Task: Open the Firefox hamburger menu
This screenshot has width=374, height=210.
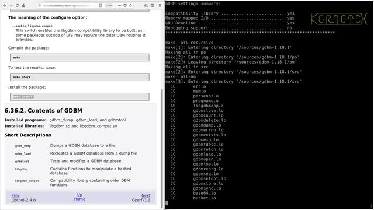Action: (x=160, y=5)
